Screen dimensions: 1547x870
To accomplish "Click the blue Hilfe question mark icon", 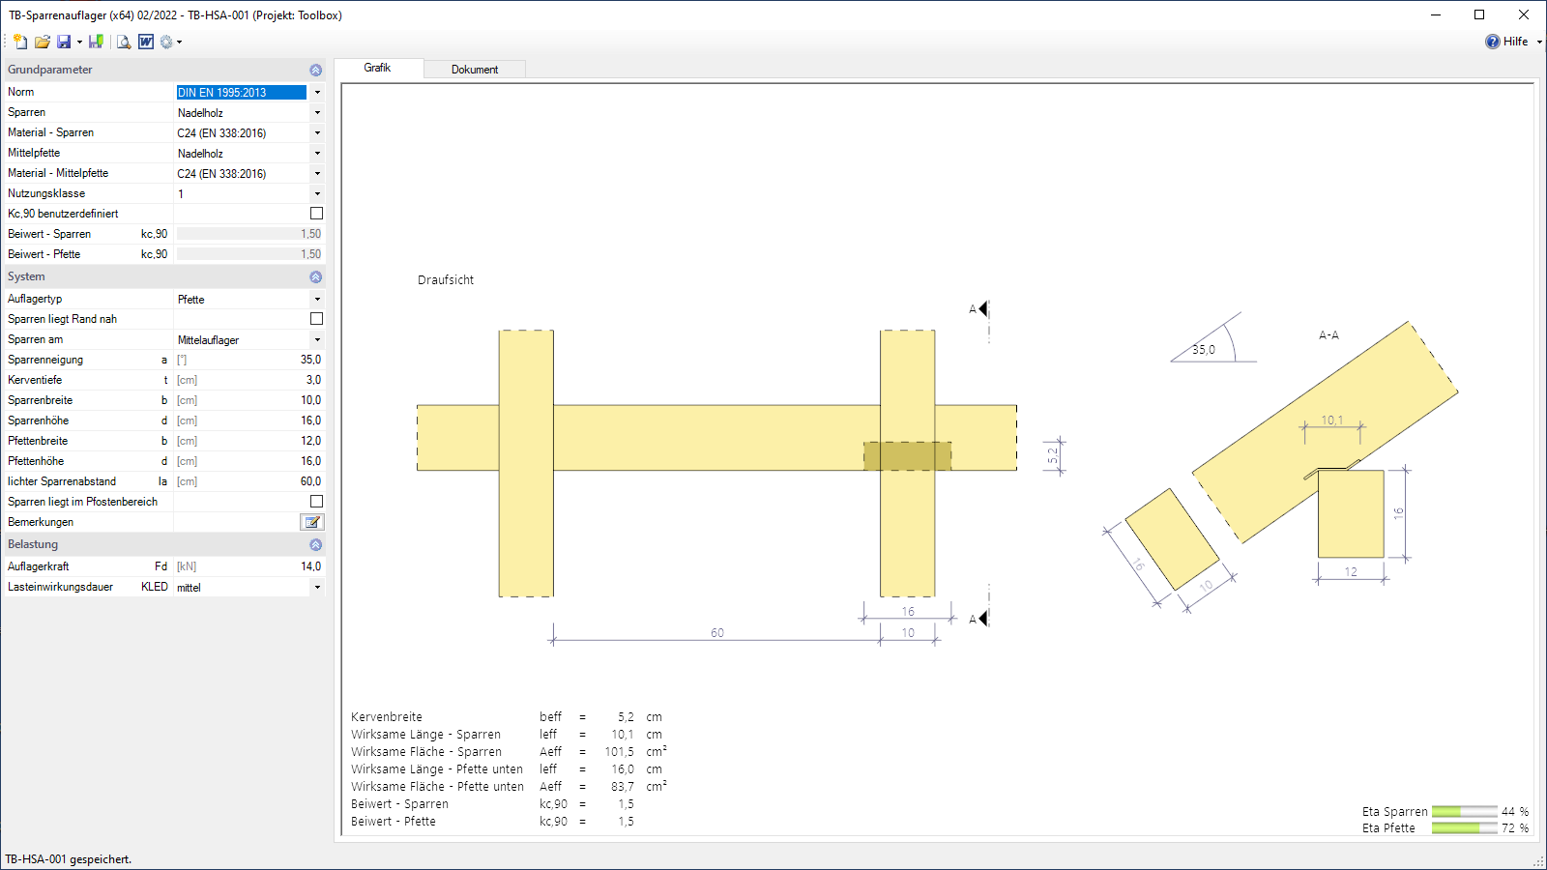I will point(1493,42).
